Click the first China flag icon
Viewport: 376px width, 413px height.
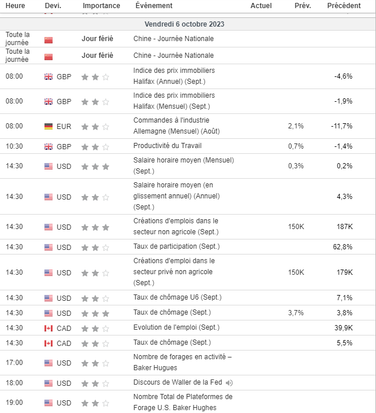[x=49, y=39]
